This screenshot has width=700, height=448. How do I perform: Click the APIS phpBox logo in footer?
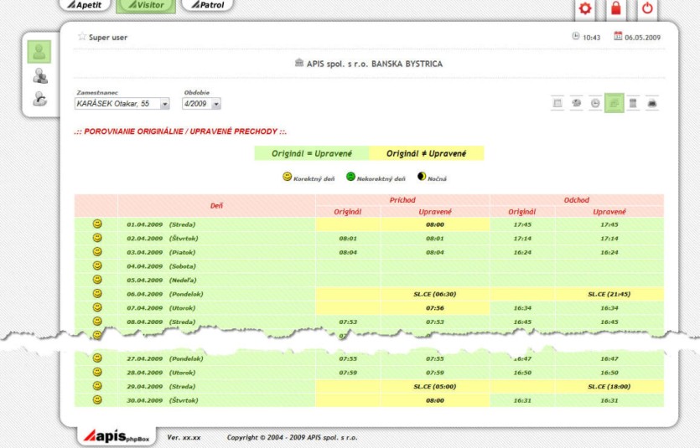click(116, 436)
